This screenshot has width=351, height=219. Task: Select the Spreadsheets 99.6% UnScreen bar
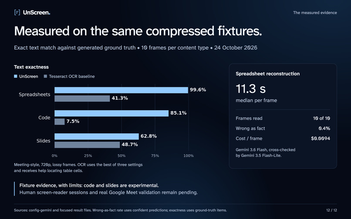pos(121,90)
